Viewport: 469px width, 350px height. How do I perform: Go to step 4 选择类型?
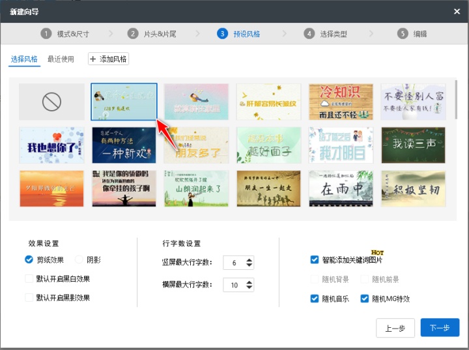click(326, 33)
